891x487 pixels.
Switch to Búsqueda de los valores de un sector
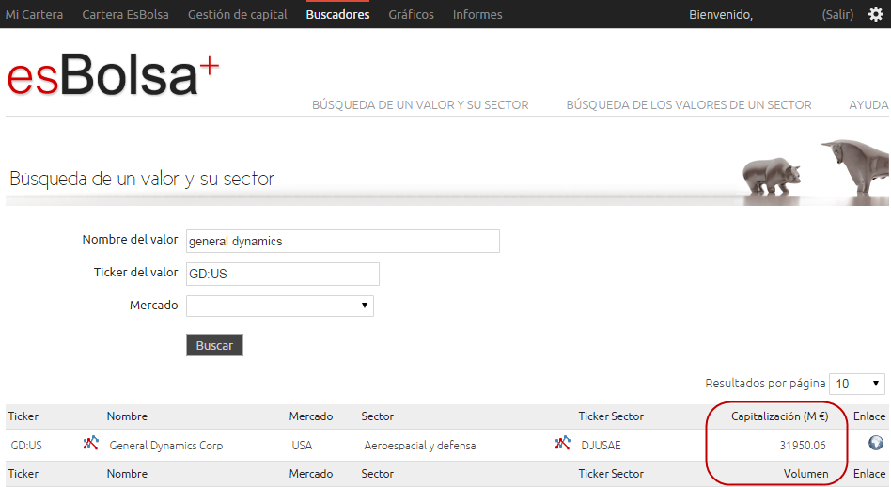point(689,105)
